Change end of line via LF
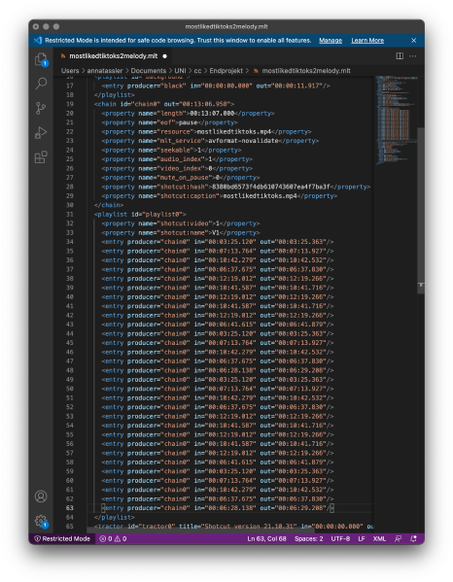Viewport: 453px width, 582px height. [x=362, y=538]
